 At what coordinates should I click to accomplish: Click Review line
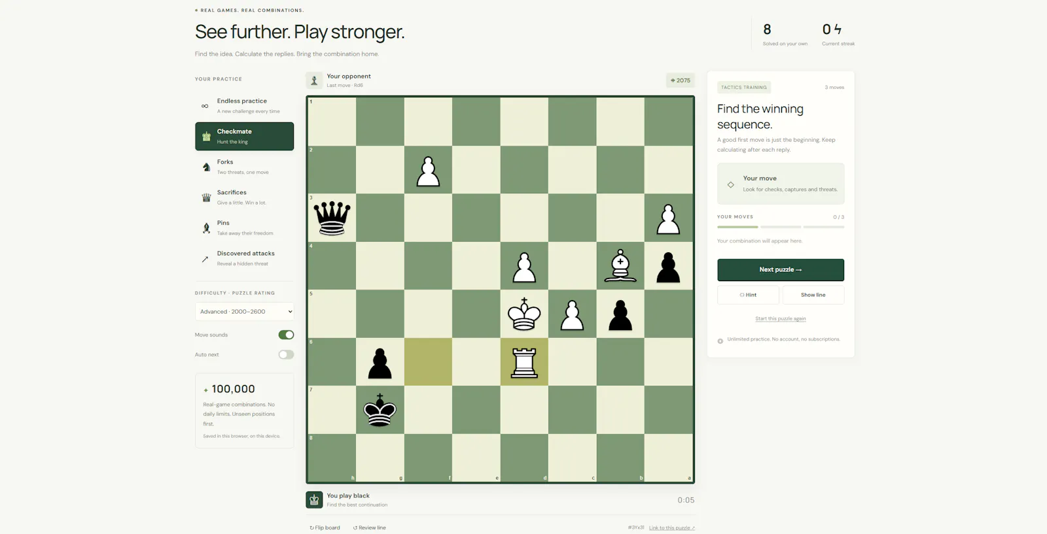[370, 528]
